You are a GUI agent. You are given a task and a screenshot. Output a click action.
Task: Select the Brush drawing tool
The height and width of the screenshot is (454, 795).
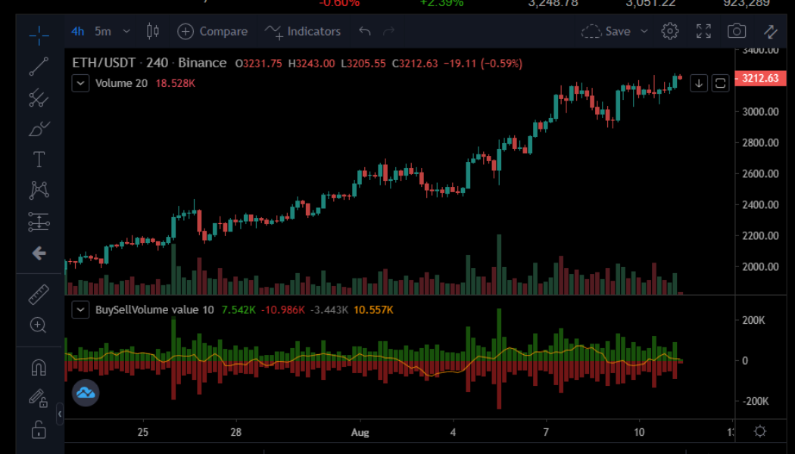[38, 129]
